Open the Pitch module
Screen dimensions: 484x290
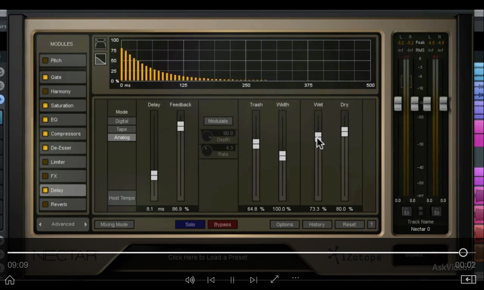point(63,60)
